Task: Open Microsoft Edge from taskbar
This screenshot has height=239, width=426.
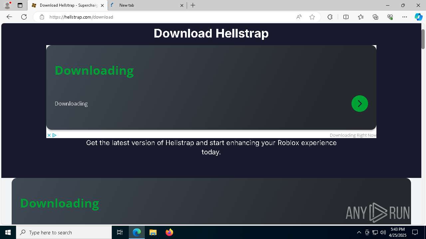Action: tap(137, 232)
